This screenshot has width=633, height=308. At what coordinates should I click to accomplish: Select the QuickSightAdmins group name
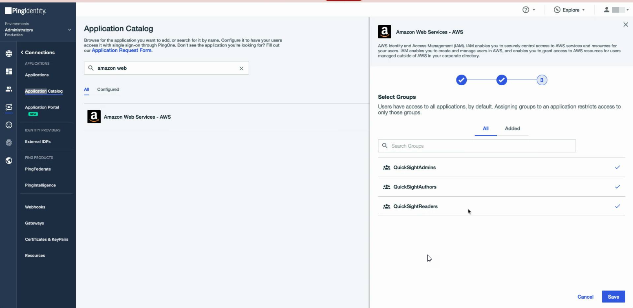(x=415, y=168)
